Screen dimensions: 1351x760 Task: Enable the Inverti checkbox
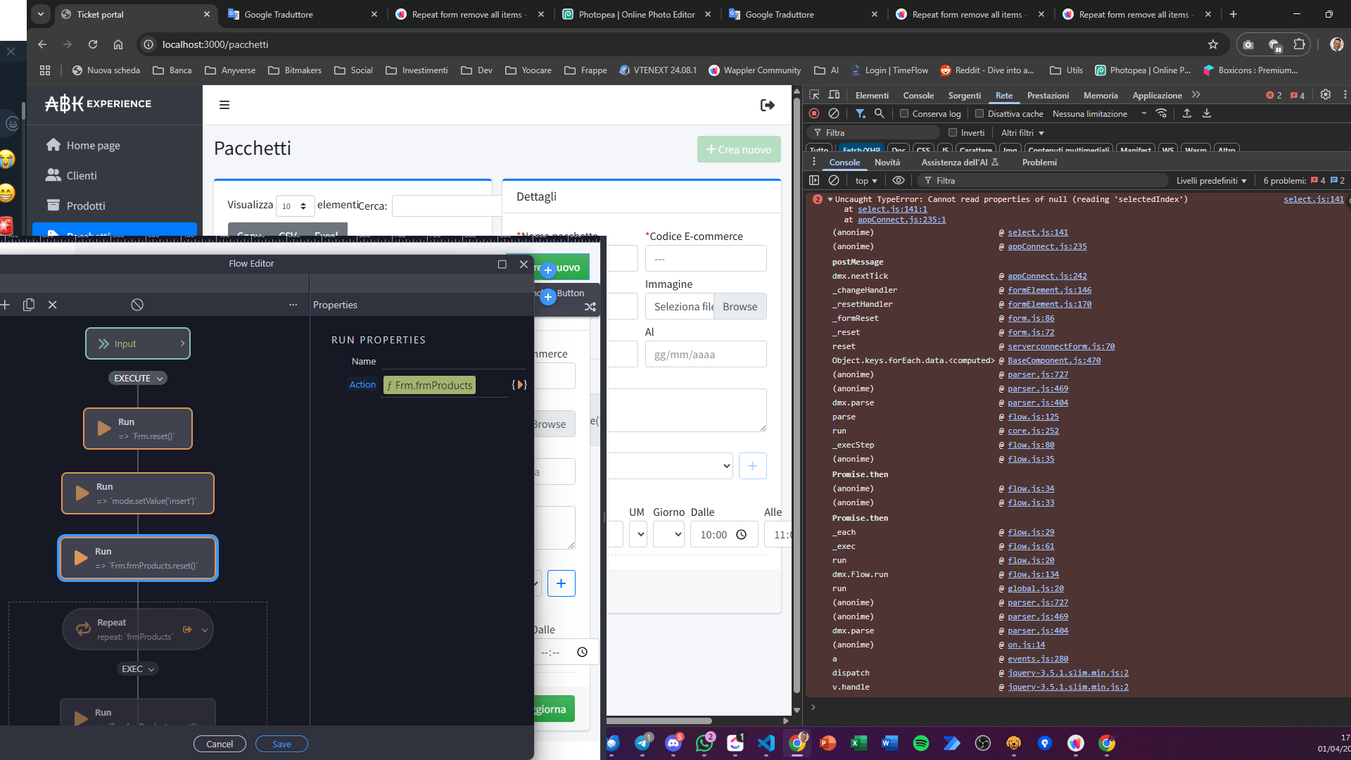(x=953, y=132)
